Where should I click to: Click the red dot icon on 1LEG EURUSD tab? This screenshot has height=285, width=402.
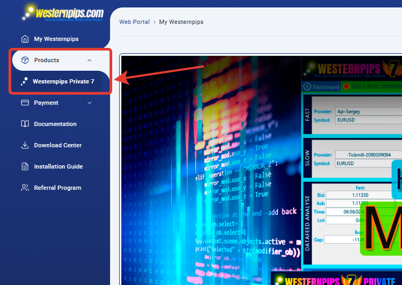click(346, 87)
